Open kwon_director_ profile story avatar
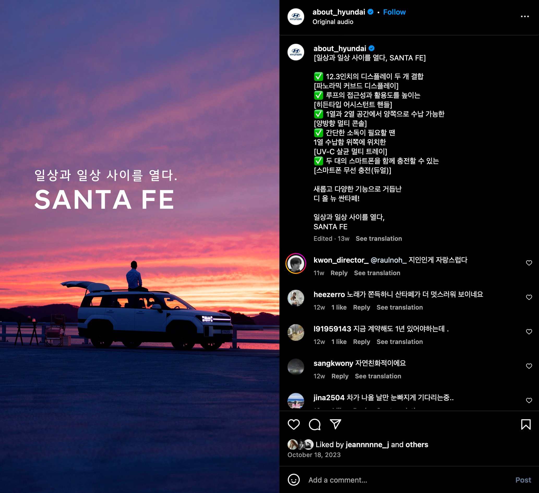Screen dimensions: 539x493 tap(296, 263)
